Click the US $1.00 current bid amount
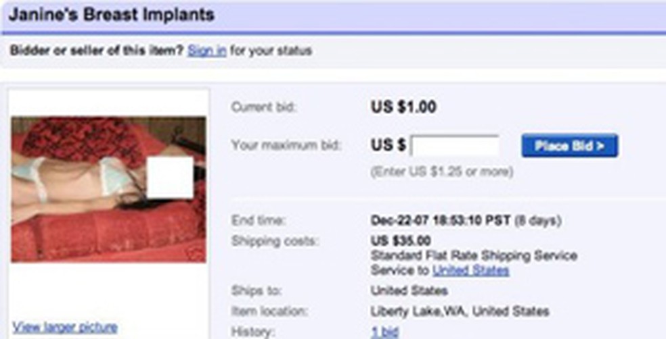This screenshot has width=666, height=339. click(403, 107)
